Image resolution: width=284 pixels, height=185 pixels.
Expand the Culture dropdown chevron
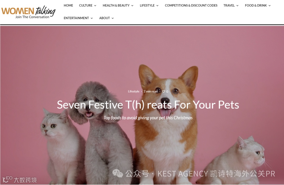tap(95, 6)
